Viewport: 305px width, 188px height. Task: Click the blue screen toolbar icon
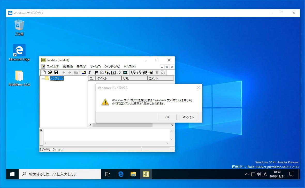coord(125,72)
